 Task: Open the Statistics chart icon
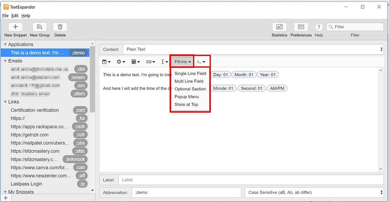point(280,27)
